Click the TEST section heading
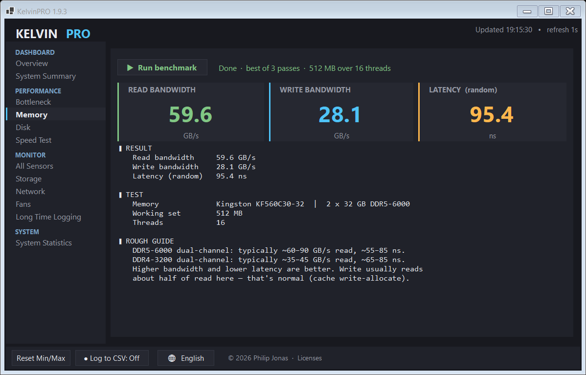The image size is (586, 375). 134,195
